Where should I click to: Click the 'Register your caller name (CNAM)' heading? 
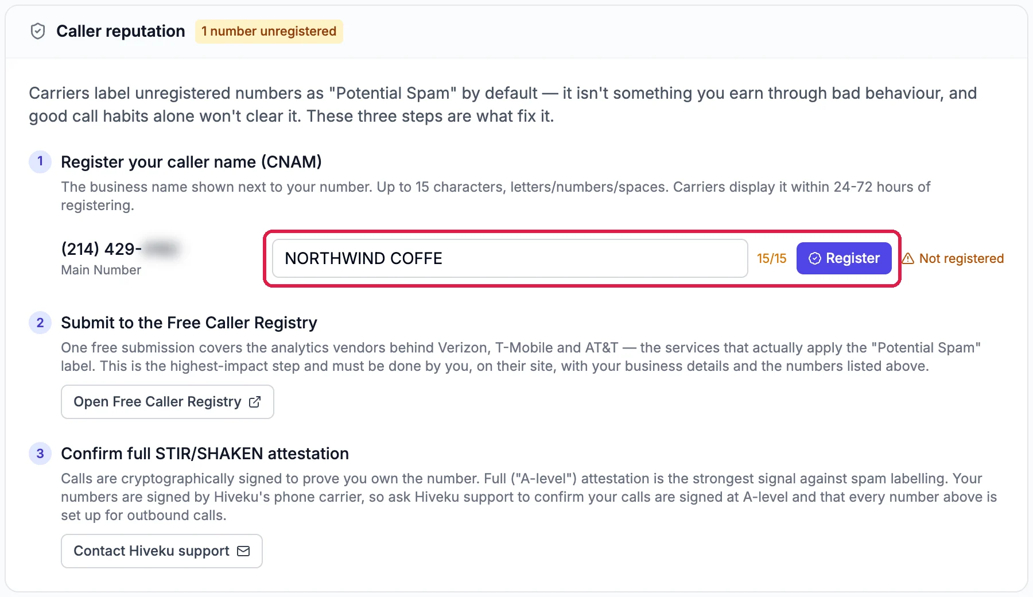191,162
